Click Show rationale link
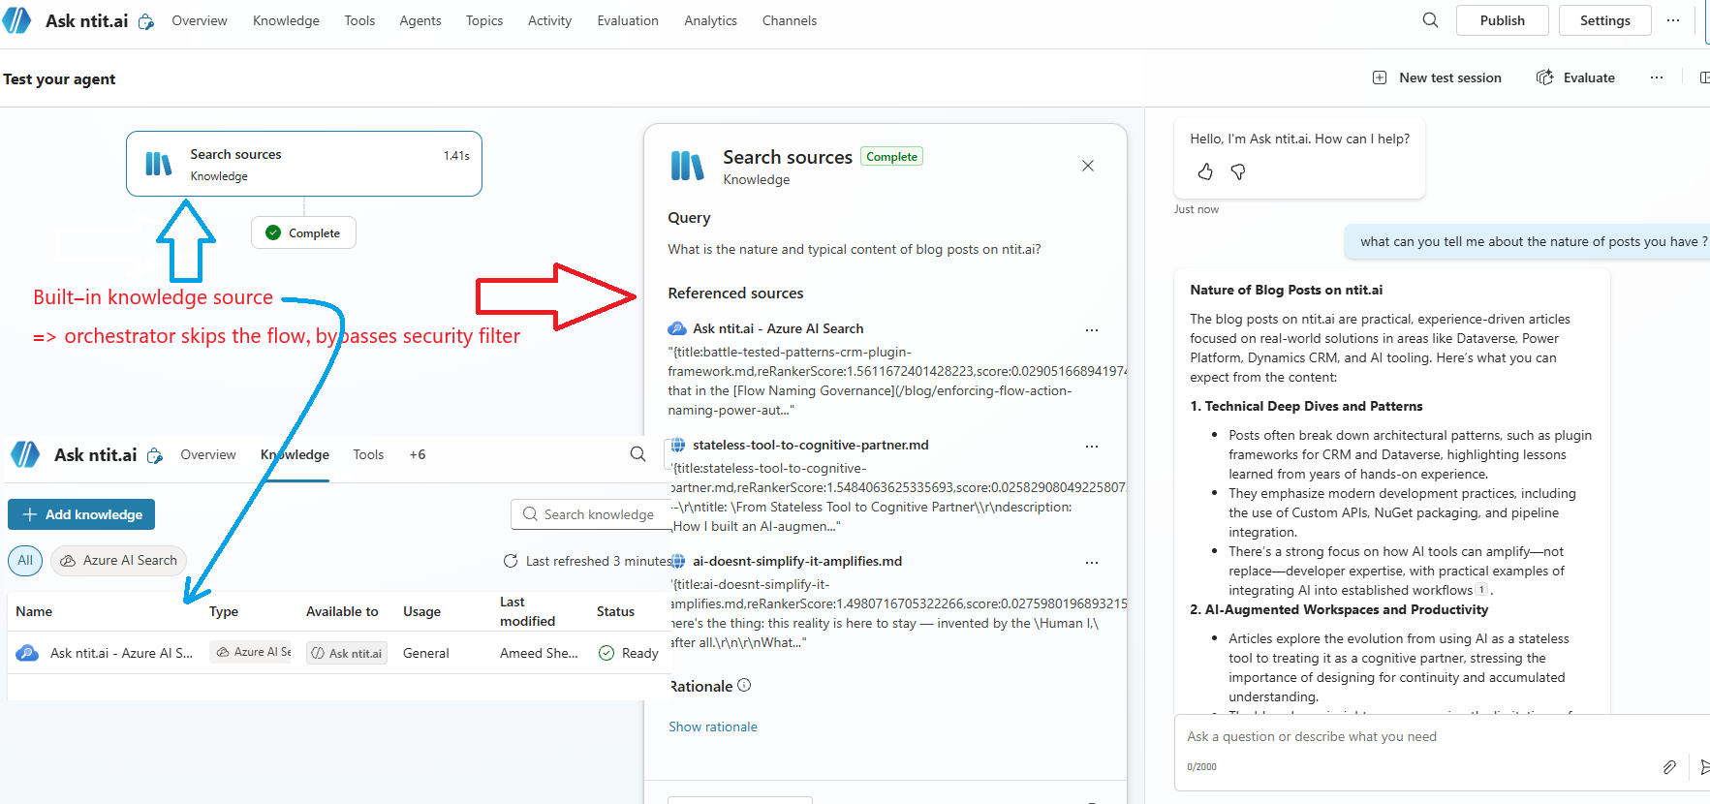 click(713, 727)
